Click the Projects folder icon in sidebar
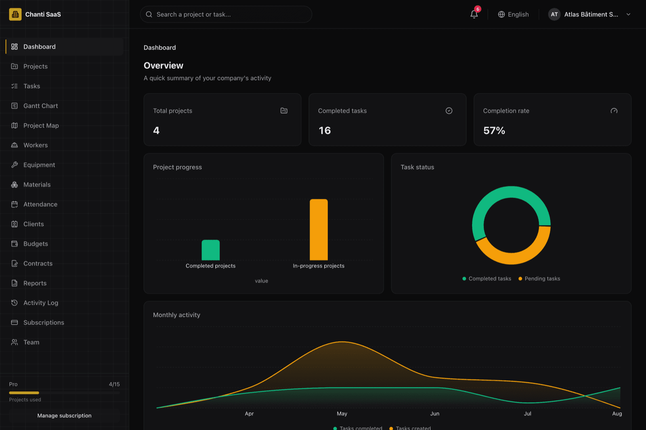The image size is (646, 430). [x=15, y=67]
